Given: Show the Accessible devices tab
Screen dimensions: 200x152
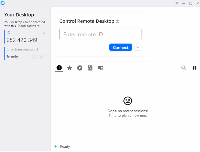Looking at the screenshot, I should click(100, 68).
